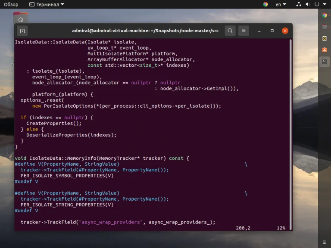Viewport: 331px width, 248px height.
Task: Minimize the terminal window
Action: (259, 31)
